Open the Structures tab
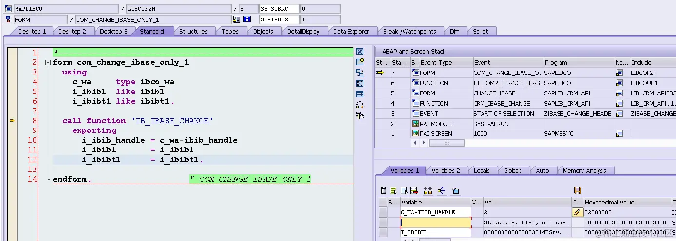 pyautogui.click(x=193, y=31)
